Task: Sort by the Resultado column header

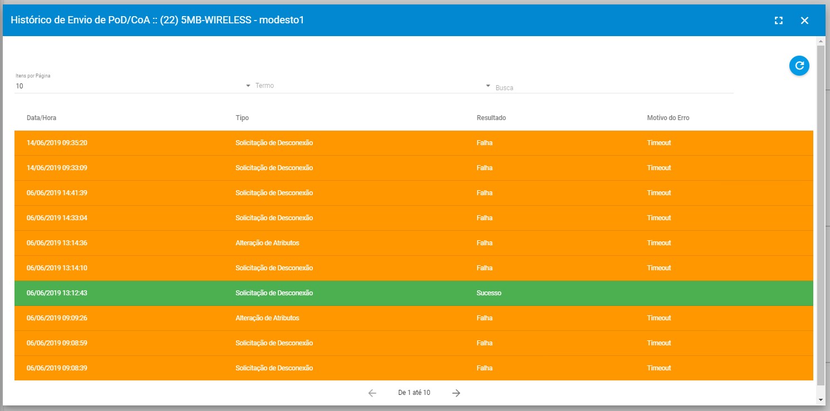Action: click(x=491, y=118)
